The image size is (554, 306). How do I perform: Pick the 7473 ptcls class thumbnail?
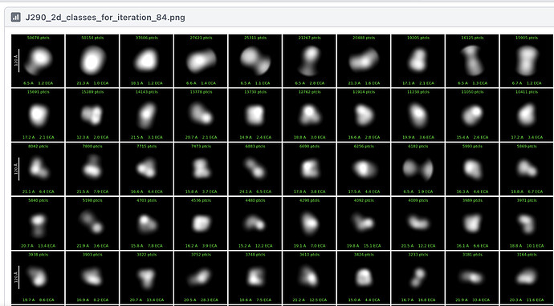(x=201, y=169)
